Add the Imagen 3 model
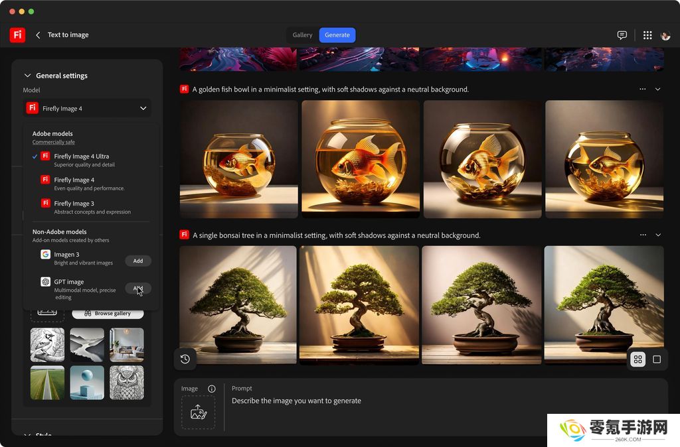Image resolution: width=680 pixels, height=447 pixels. tap(138, 261)
